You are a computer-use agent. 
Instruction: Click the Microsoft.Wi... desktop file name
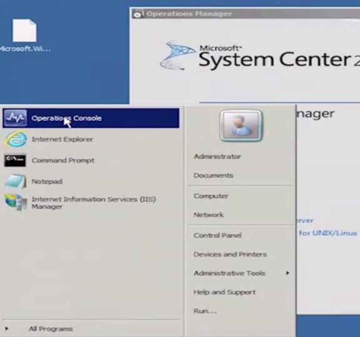coord(25,49)
